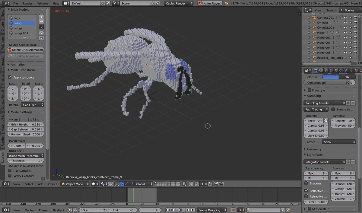Screen dimensions: 362x213
Task: Switch to the Rebrickr sidebar tab
Action: coord(3,157)
